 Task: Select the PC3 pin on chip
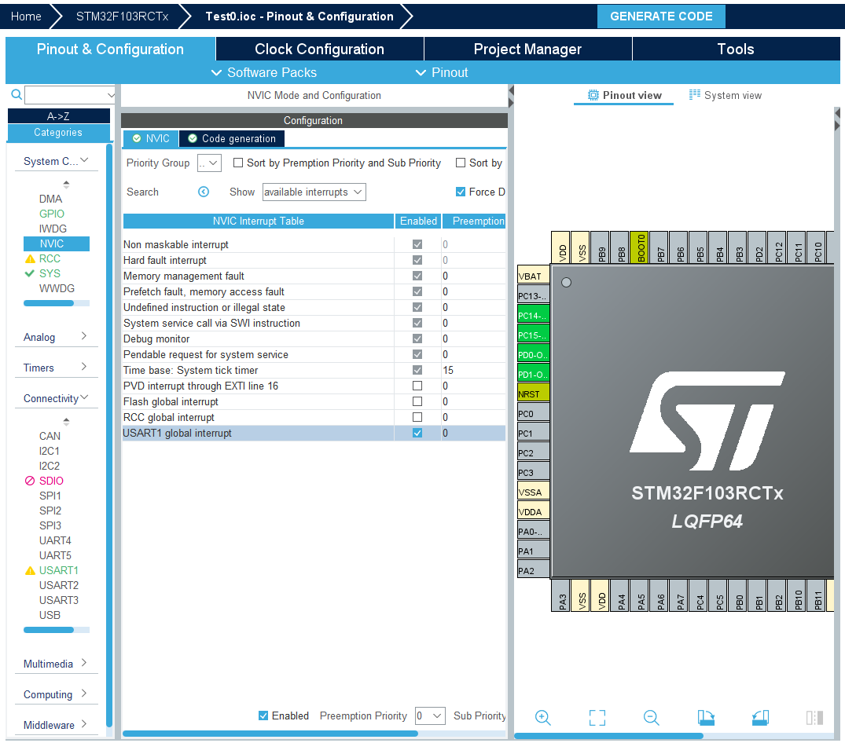pos(533,472)
